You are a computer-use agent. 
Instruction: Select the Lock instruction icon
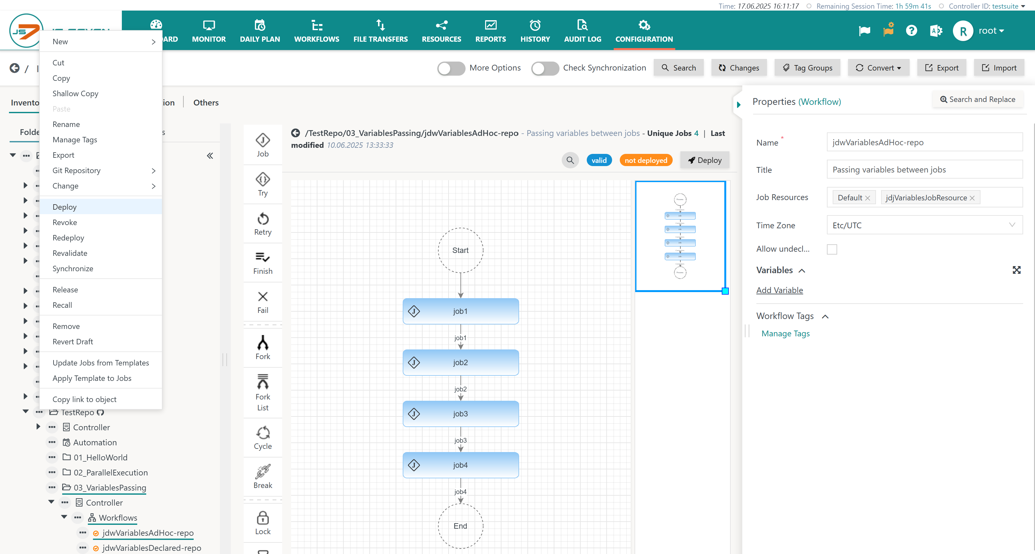click(x=262, y=517)
